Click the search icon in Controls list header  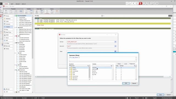click(x=111, y=66)
